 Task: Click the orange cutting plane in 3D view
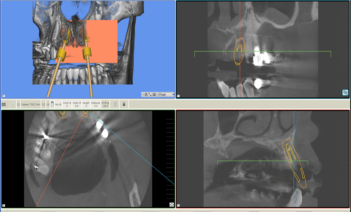[102, 42]
